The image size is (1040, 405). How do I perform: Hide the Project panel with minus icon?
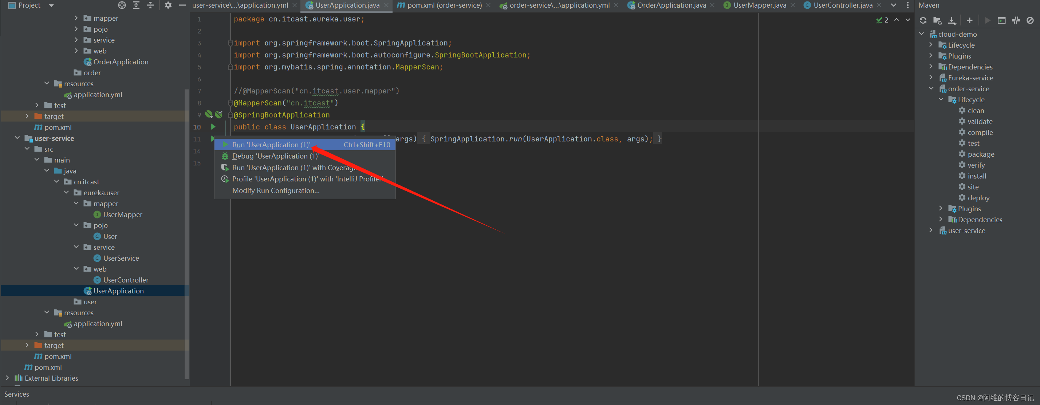point(182,5)
